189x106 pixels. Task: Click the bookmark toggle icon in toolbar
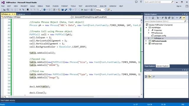click(27, 10)
